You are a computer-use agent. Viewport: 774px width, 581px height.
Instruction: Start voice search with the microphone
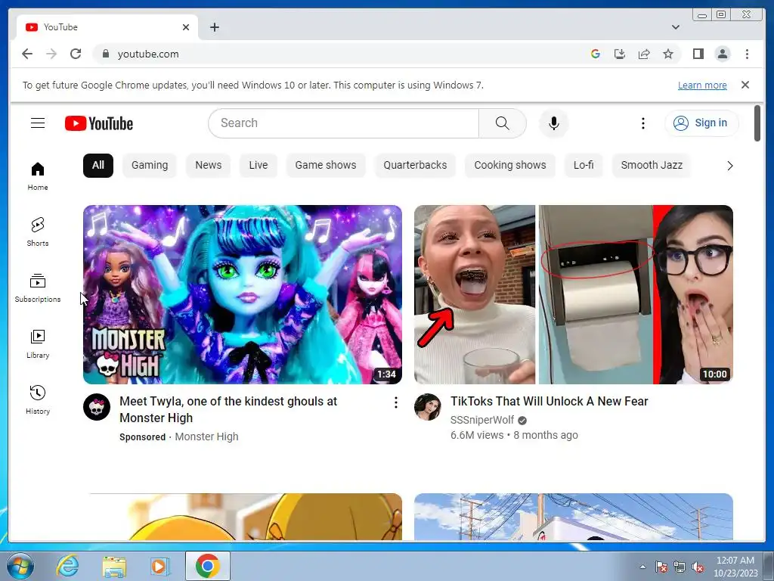point(554,123)
